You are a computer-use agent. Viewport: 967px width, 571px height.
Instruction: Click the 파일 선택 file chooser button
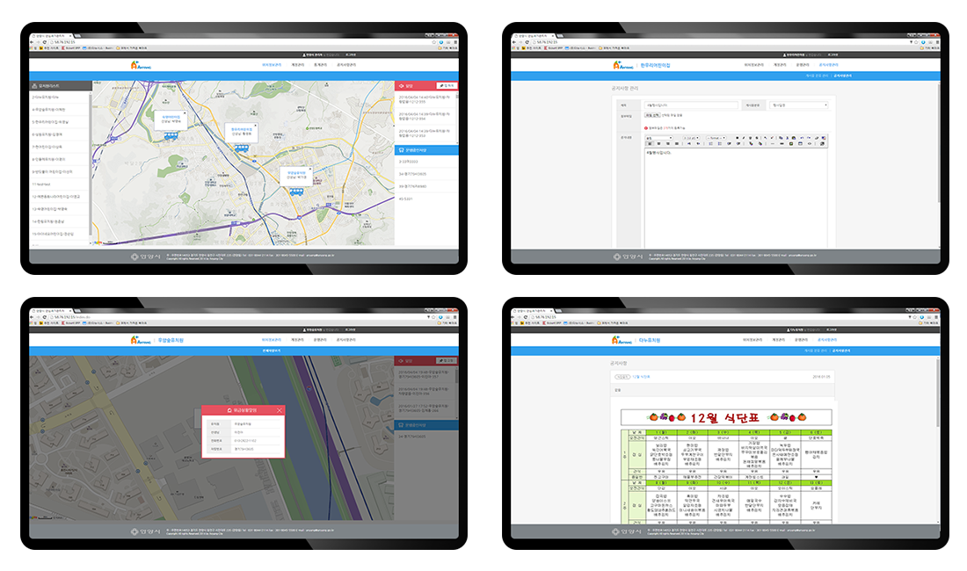(652, 115)
